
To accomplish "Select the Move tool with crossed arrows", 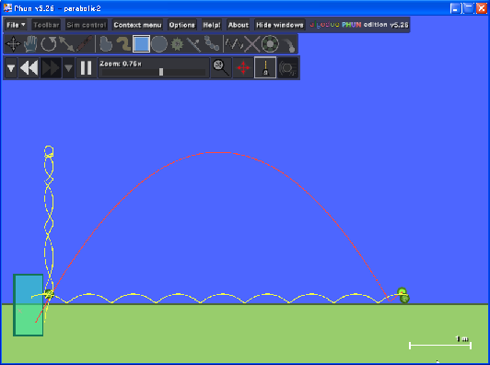I will (x=13, y=44).
